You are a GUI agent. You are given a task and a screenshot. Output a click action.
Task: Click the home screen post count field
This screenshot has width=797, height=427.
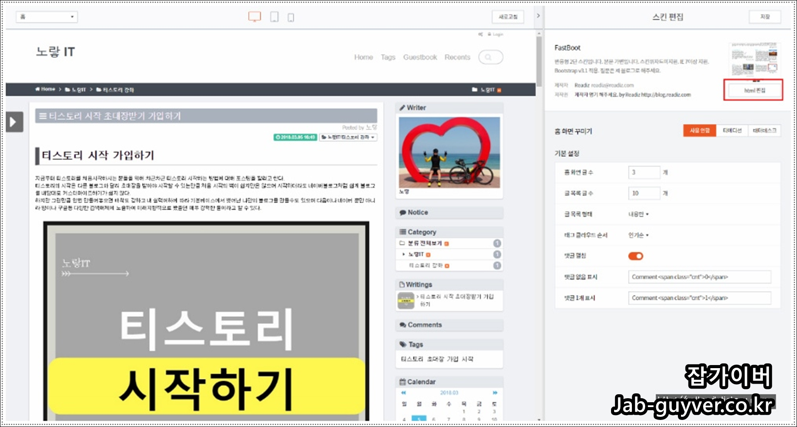click(x=644, y=172)
